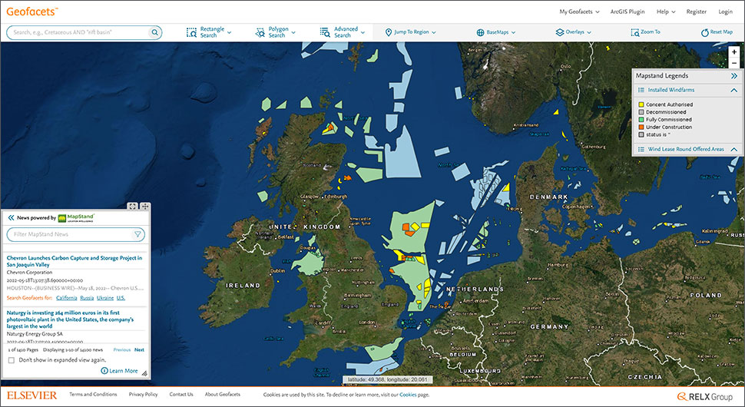Click Reset Map label
Image resolution: width=745 pixels, height=407 pixels.
[721, 31]
